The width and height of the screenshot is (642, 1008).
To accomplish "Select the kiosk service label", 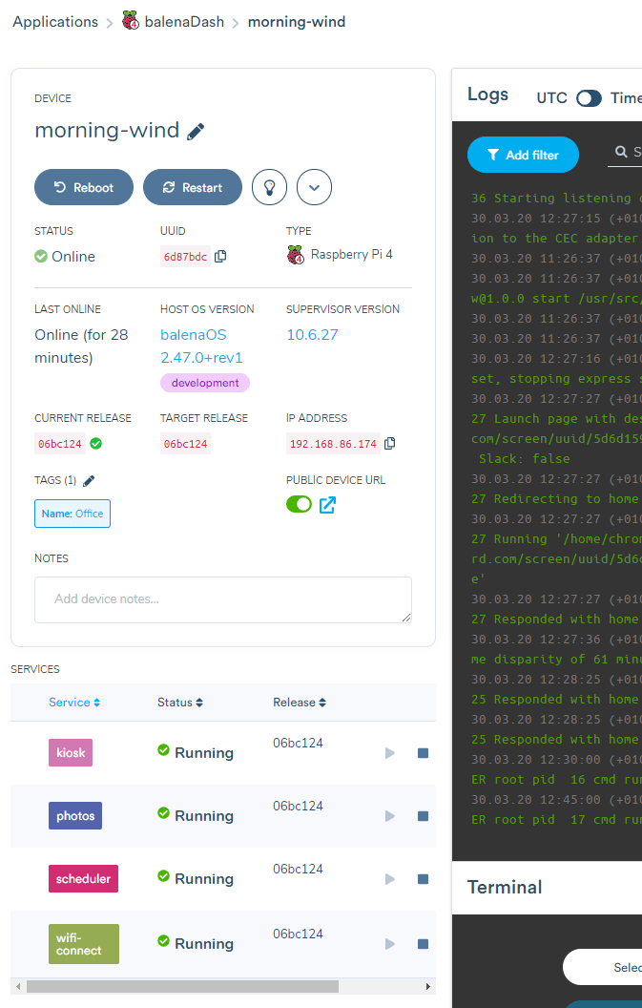I will 71,753.
